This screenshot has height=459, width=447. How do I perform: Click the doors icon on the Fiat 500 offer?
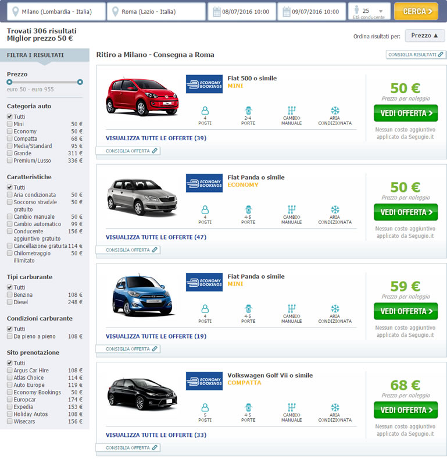tap(248, 111)
